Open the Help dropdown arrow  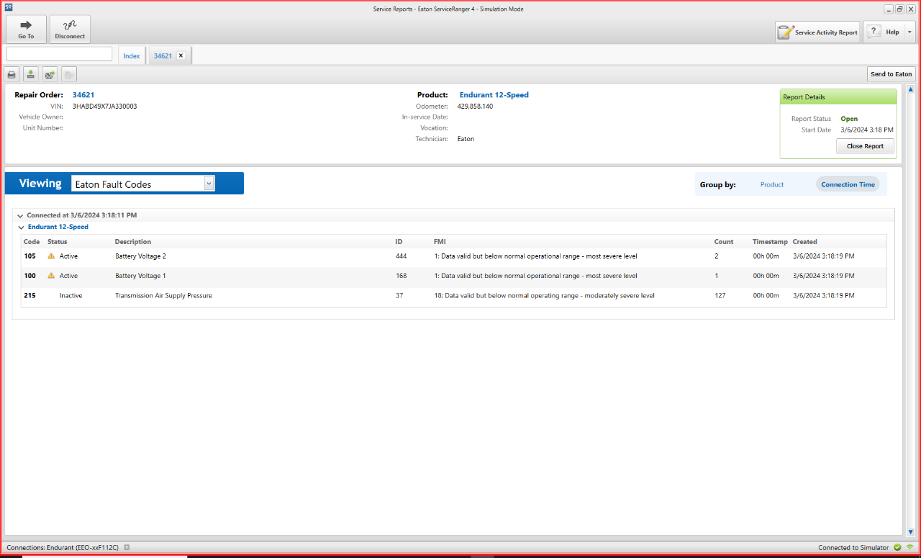click(909, 32)
